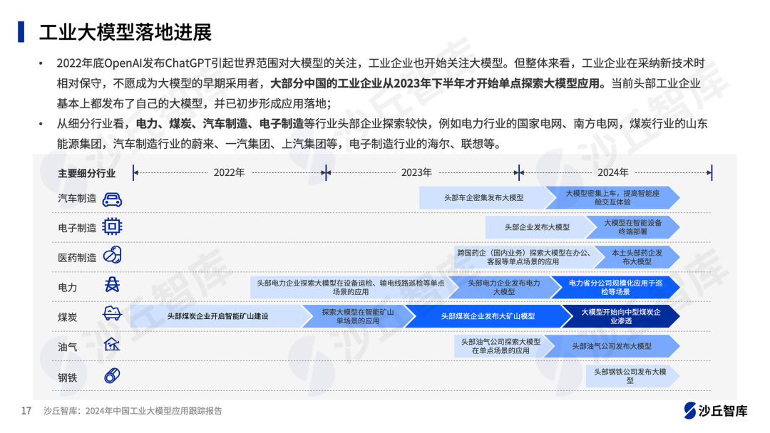Click the 沙丘智库 logo at bottom right
The image size is (770, 433).
(718, 410)
